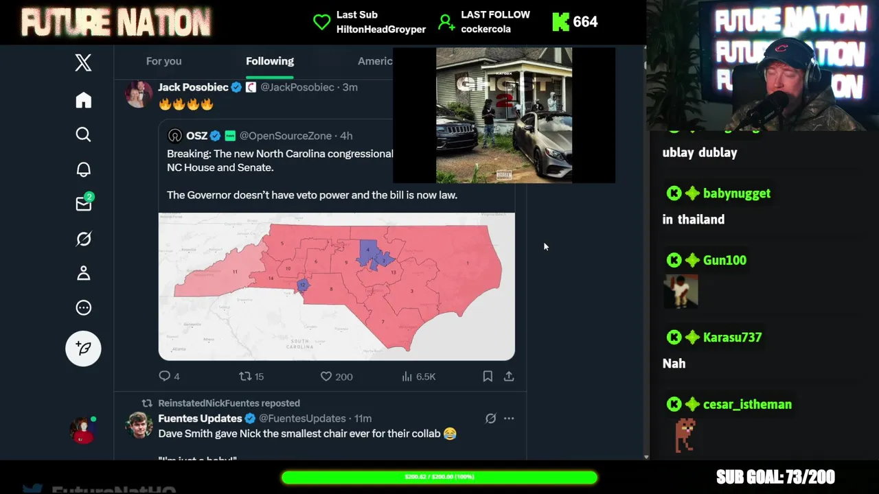Open More circle menu in sidebar

click(83, 307)
